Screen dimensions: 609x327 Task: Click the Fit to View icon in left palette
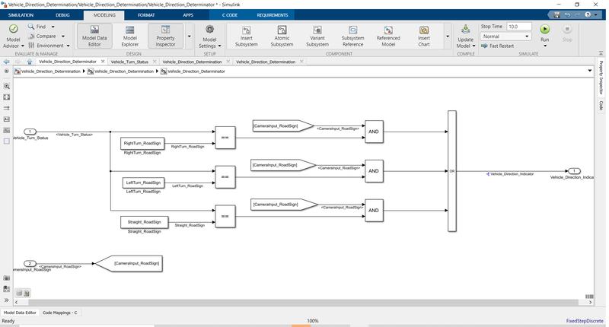(x=7, y=97)
